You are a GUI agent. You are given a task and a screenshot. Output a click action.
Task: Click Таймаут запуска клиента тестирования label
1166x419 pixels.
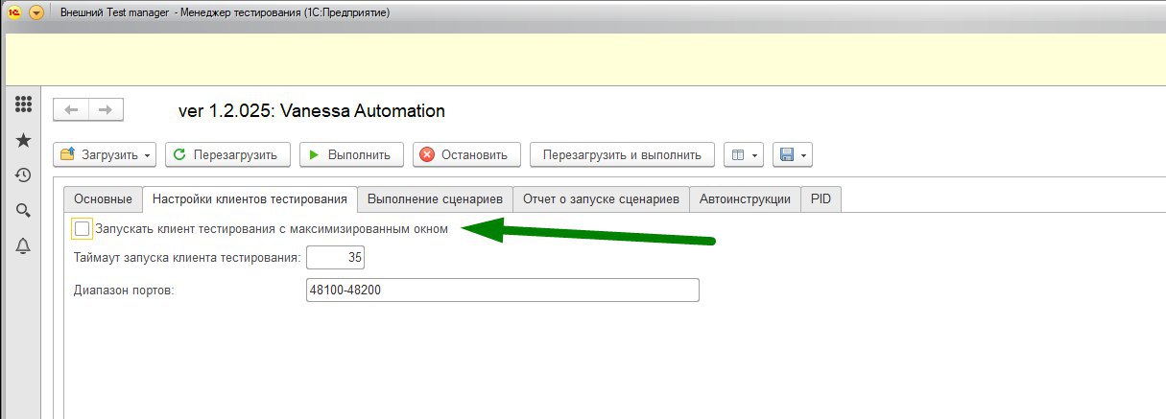188,258
